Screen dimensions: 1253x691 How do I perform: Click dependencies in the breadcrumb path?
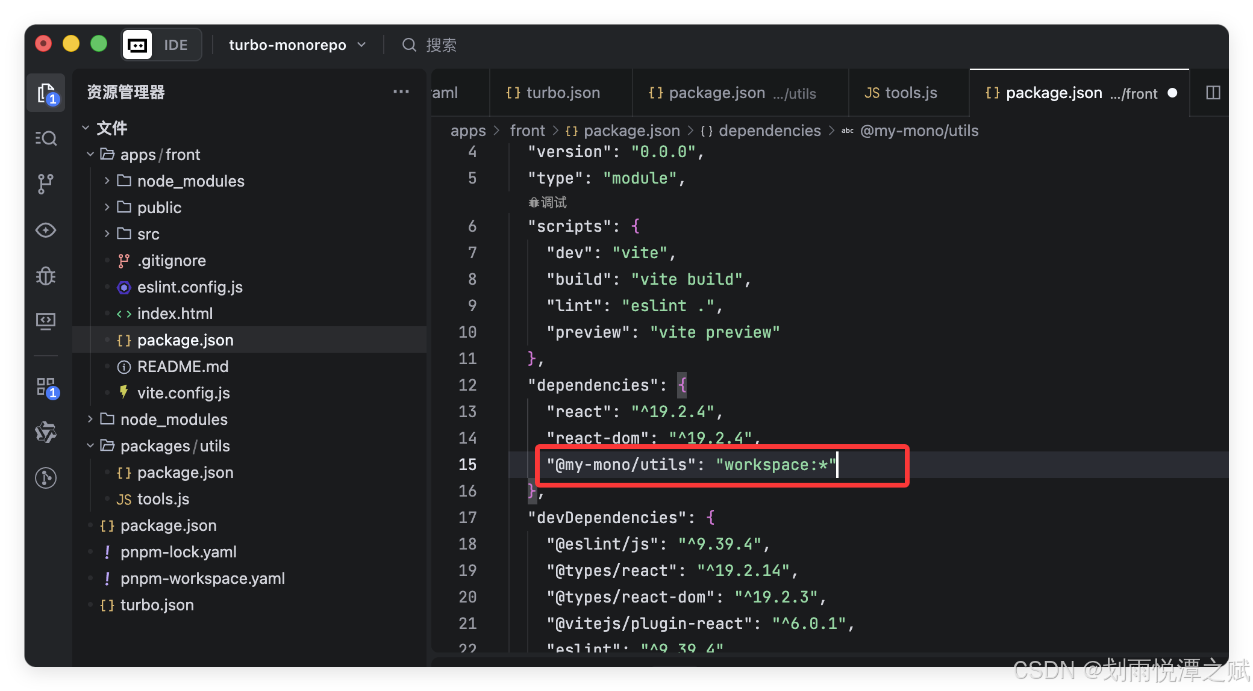(x=769, y=131)
